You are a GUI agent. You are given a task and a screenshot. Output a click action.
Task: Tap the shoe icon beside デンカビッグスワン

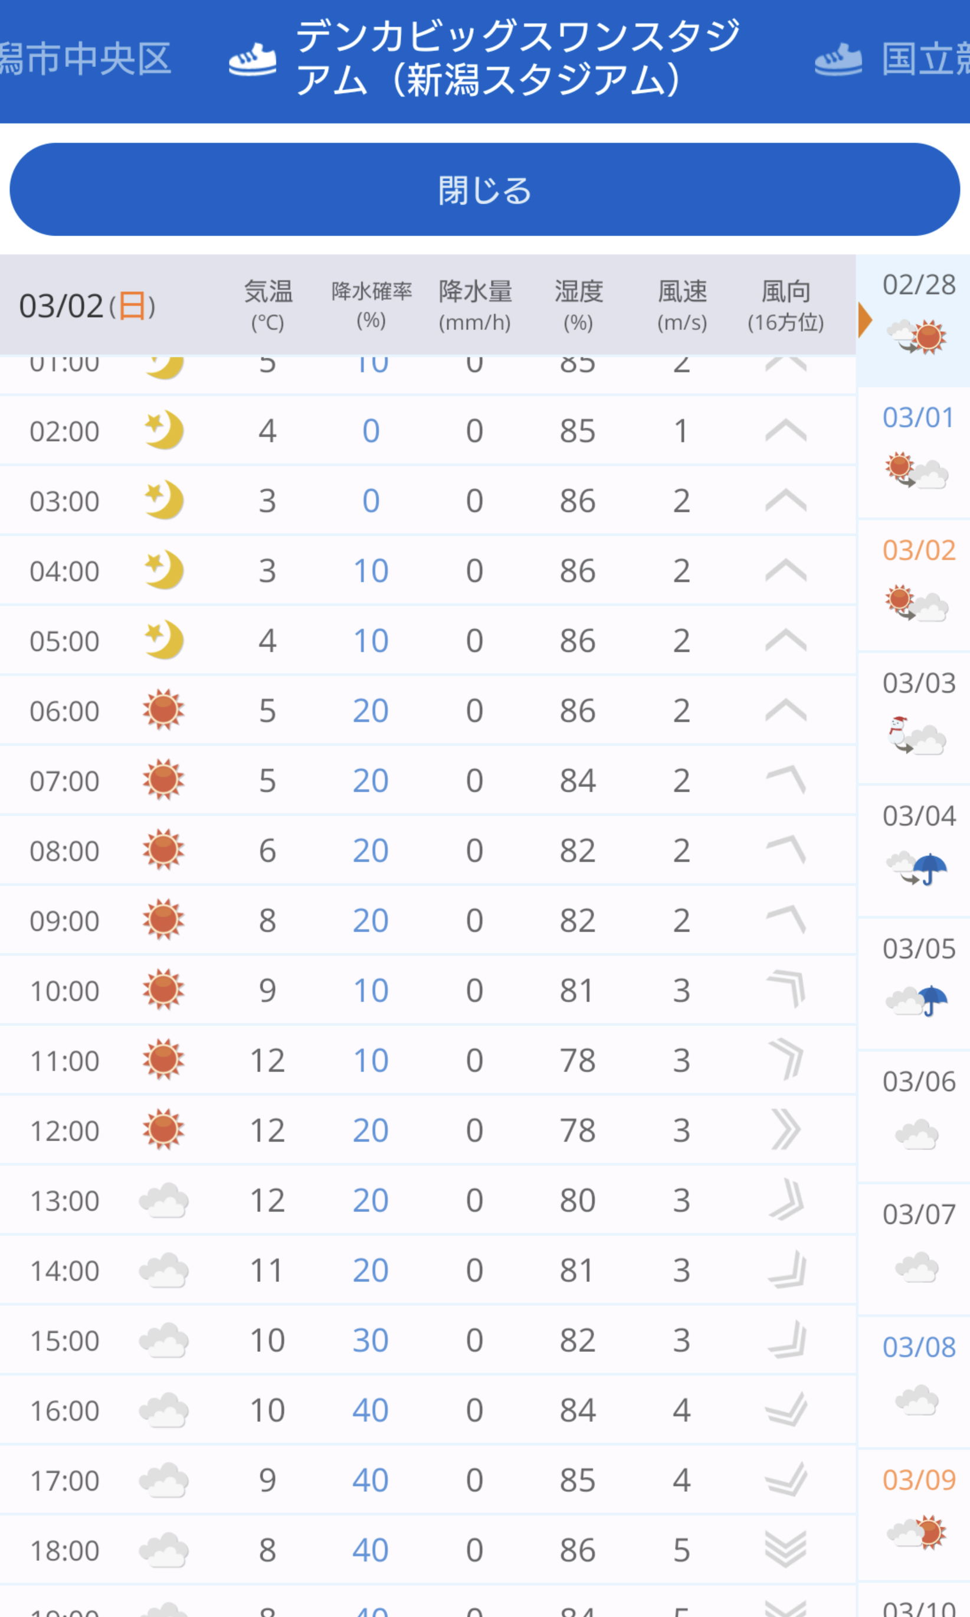click(253, 60)
